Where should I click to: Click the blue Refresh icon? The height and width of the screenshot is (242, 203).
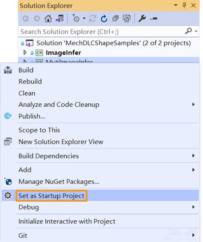(104, 19)
